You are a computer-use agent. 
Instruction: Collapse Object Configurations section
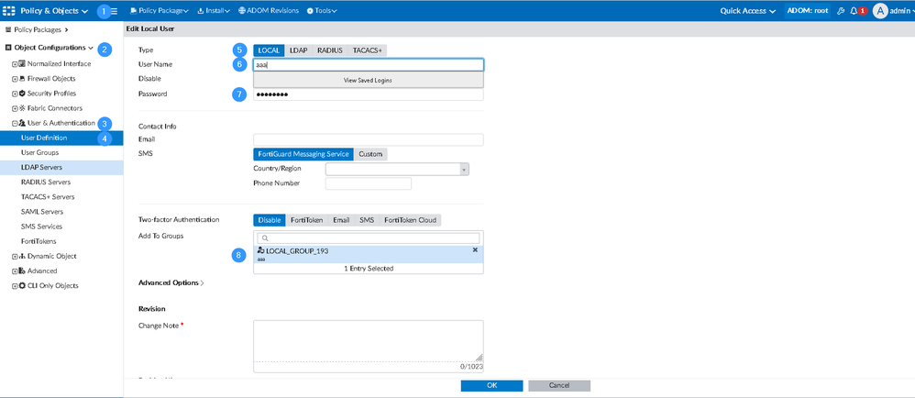(50, 48)
